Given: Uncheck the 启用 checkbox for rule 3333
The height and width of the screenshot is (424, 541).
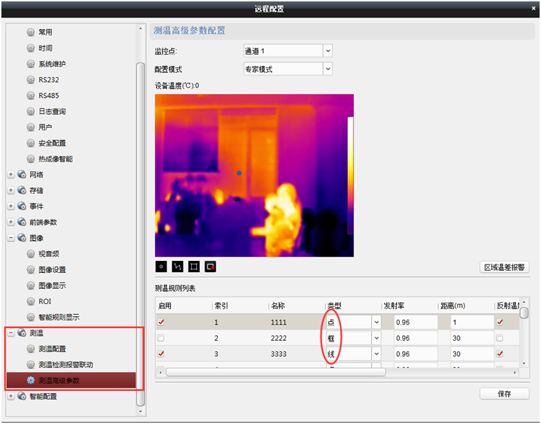Looking at the screenshot, I should (x=162, y=354).
